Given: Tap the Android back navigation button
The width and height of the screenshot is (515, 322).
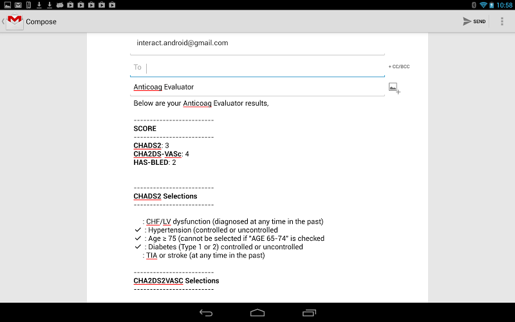Looking at the screenshot, I should [206, 313].
